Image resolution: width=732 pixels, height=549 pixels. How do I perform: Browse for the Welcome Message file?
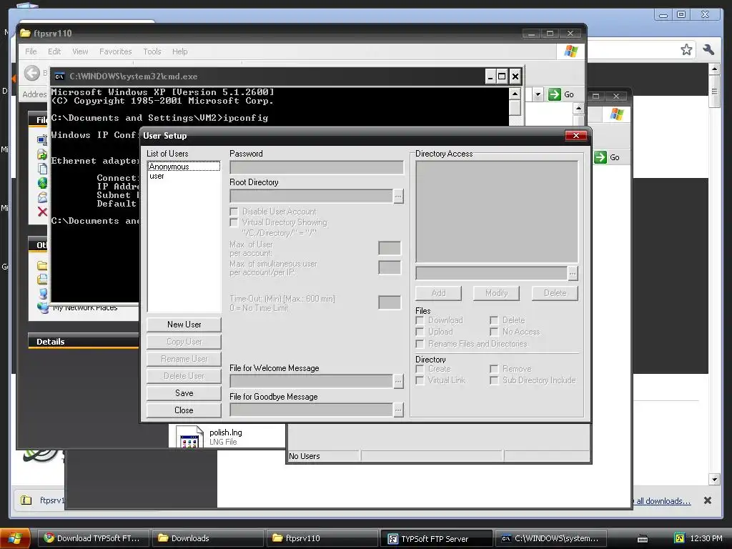pos(398,382)
